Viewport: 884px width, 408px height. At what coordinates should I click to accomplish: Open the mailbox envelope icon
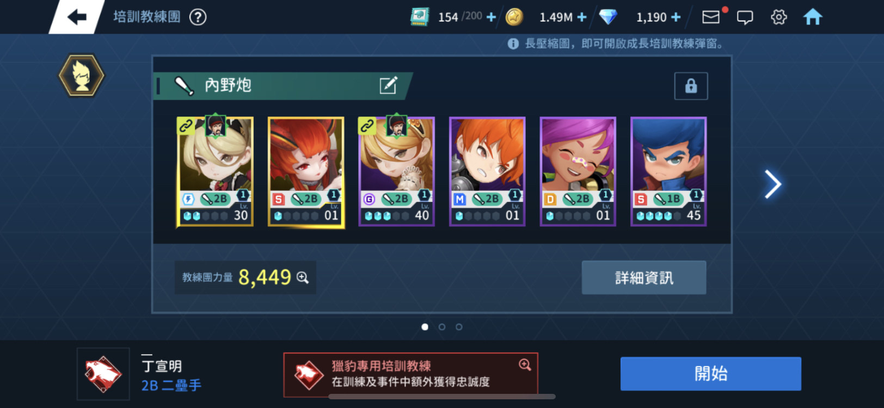pos(711,17)
